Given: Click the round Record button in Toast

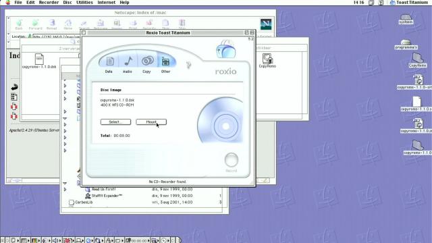Looking at the screenshot, I should click(x=231, y=160).
